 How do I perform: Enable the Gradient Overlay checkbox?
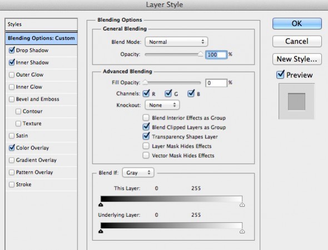click(x=12, y=160)
